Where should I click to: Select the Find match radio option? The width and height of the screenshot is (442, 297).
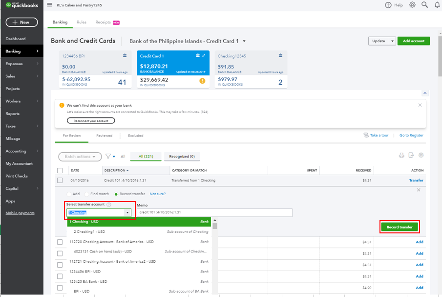coord(87,194)
